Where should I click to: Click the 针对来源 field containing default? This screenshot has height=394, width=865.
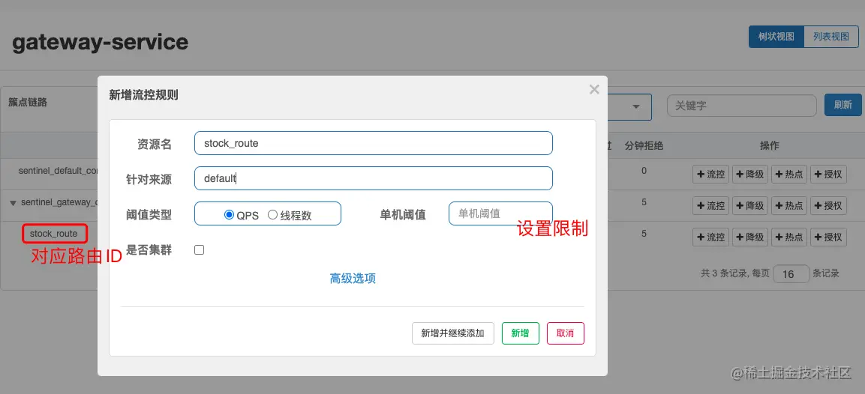[374, 178]
